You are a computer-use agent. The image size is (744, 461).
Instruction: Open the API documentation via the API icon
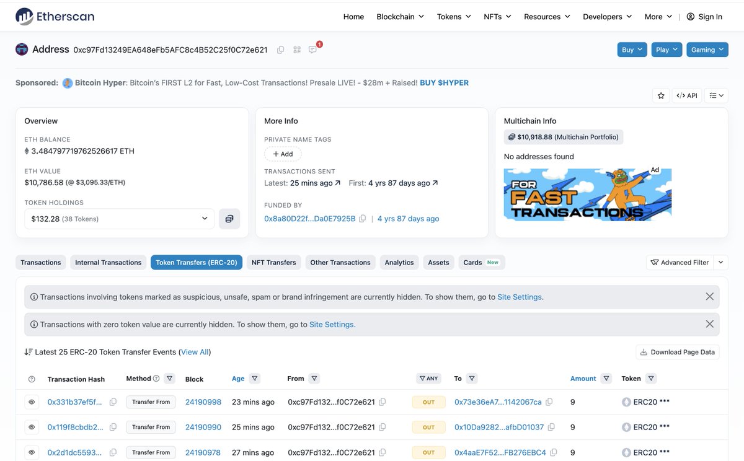point(688,95)
